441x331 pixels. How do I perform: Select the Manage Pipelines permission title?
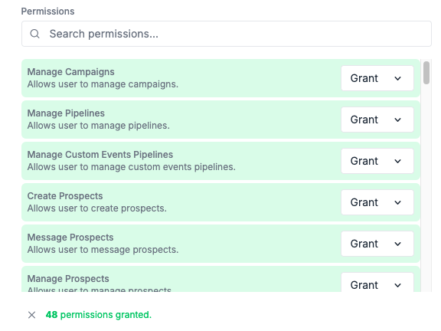[x=66, y=113]
